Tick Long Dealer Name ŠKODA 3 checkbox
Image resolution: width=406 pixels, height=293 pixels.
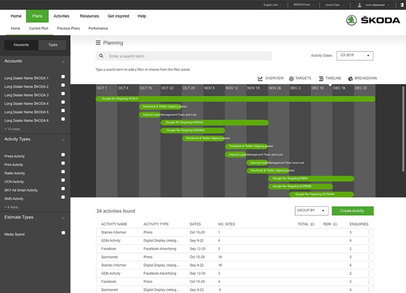click(x=63, y=94)
